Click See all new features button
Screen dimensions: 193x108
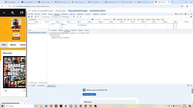(x=89, y=94)
